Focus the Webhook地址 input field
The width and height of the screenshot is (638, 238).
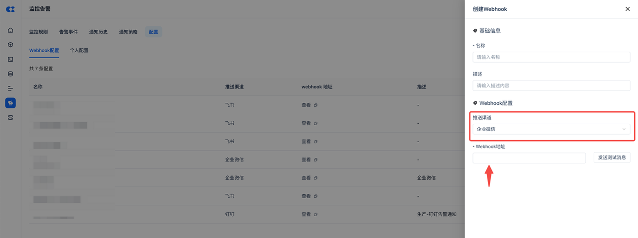[529, 158]
